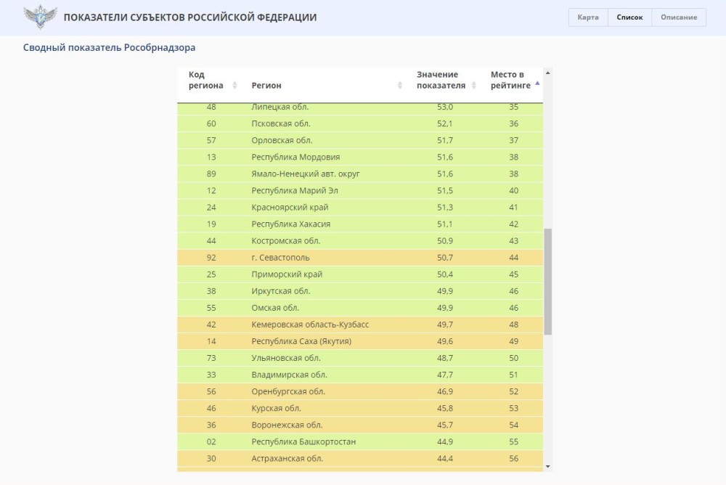Click the Rosobrnadzor eagle emblem logo

pos(40,17)
